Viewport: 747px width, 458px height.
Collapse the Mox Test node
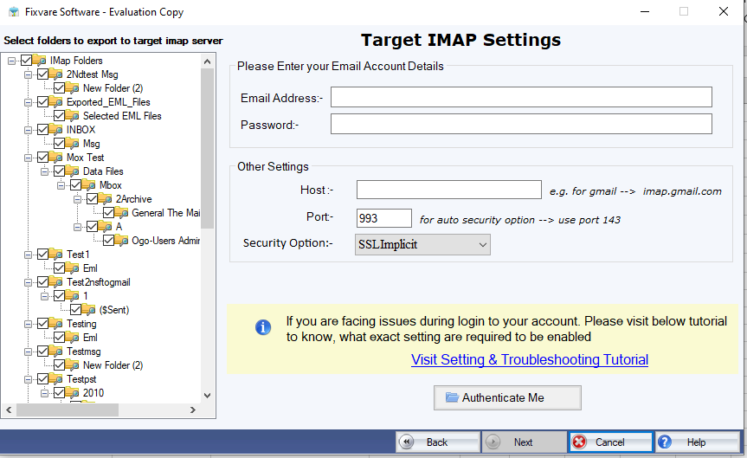(x=28, y=158)
